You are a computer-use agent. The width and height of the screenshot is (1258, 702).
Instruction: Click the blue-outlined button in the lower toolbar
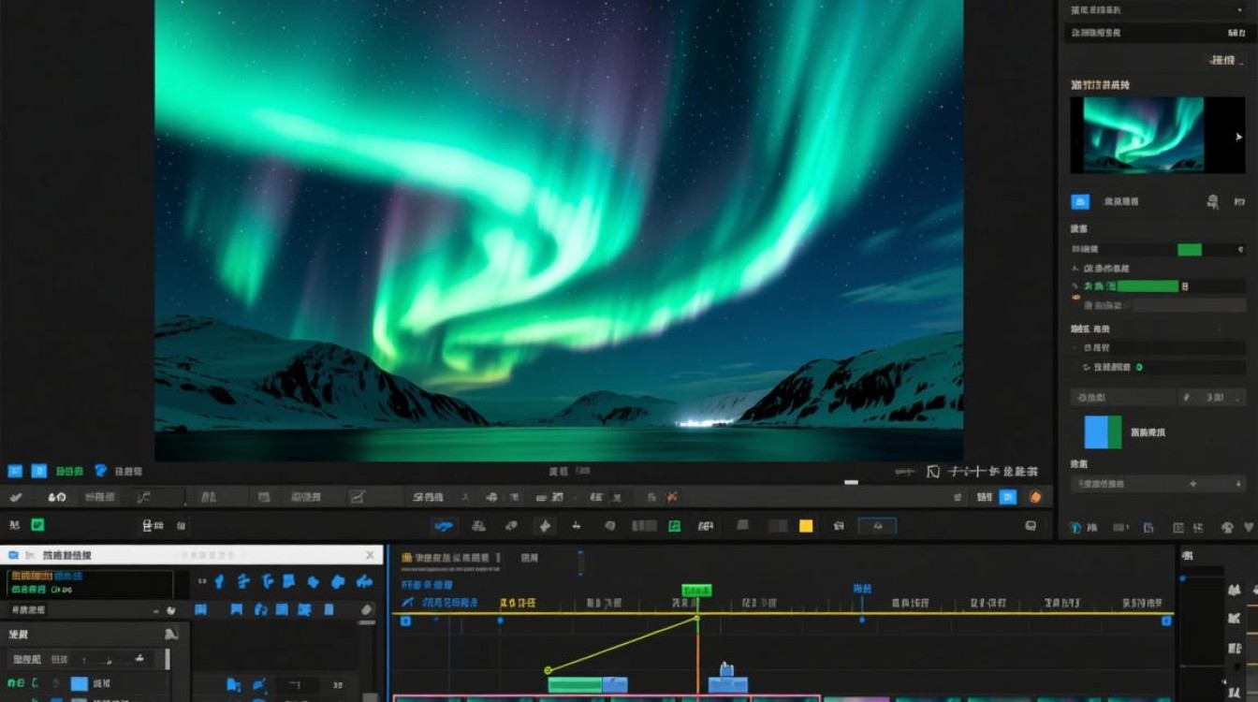pyautogui.click(x=877, y=526)
